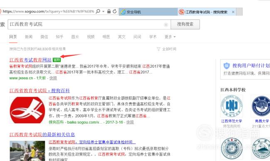Screen dimensions: 270x161
Task: Click the baike.sogou.com green URL
Action: click(85, 122)
